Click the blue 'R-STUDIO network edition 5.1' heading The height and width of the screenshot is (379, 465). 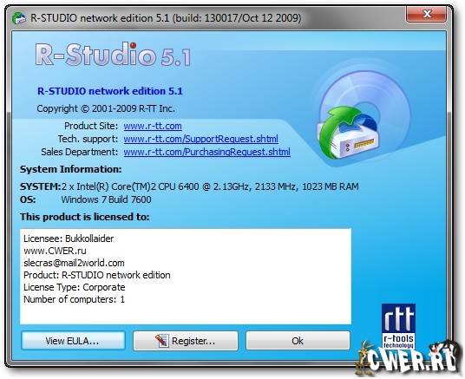tap(110, 91)
